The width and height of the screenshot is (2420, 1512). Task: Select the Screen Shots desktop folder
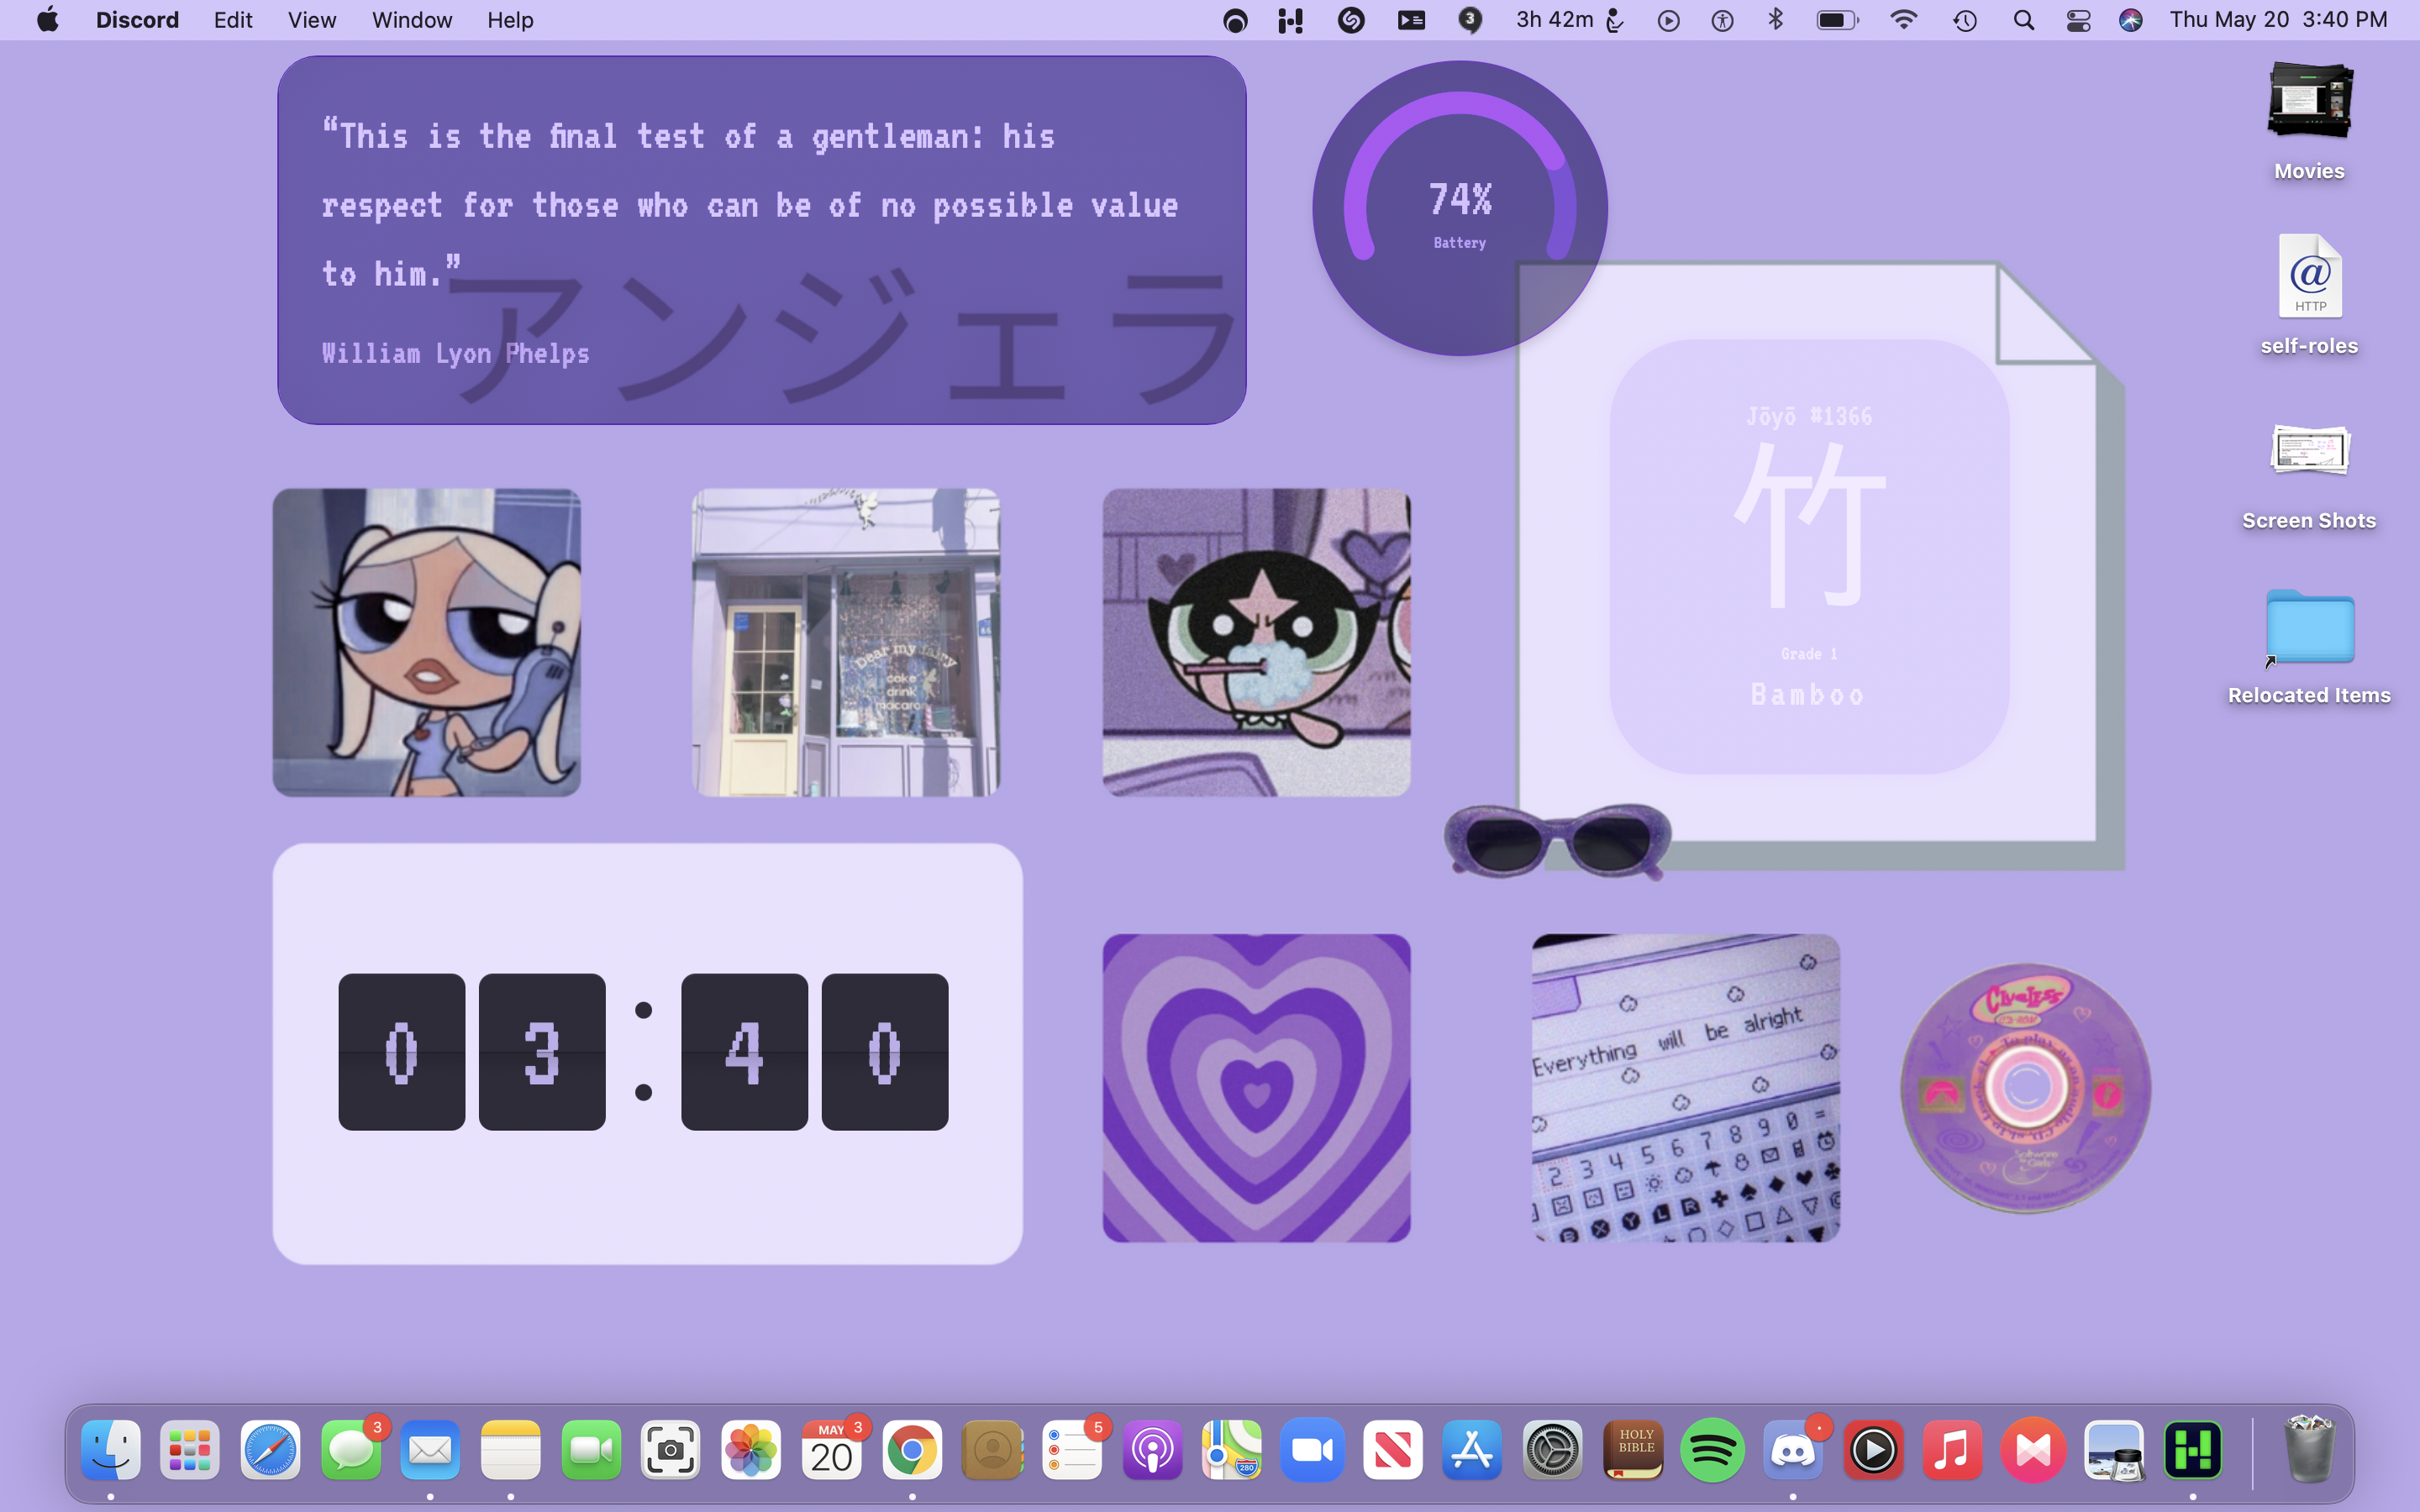coord(2309,476)
